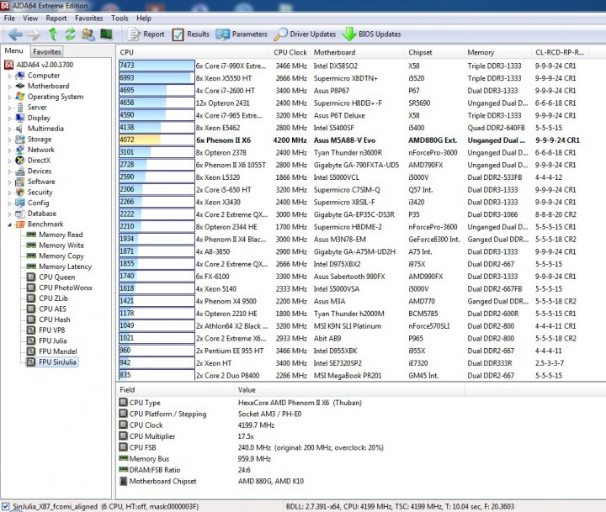Expand the Motherboard tree node

[x=9, y=87]
